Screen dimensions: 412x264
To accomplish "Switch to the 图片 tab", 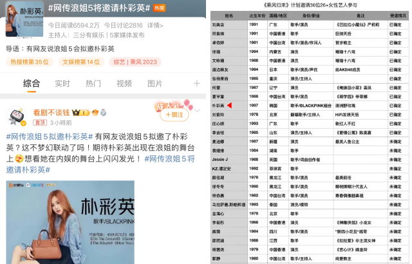I will (154, 84).
